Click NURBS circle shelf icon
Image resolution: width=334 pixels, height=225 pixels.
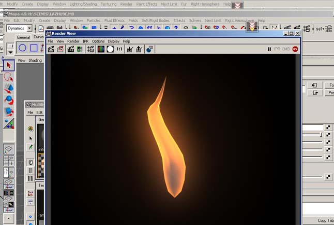point(22,48)
